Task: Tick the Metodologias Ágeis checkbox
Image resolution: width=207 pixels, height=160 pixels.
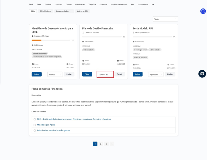Action: coord(34,125)
